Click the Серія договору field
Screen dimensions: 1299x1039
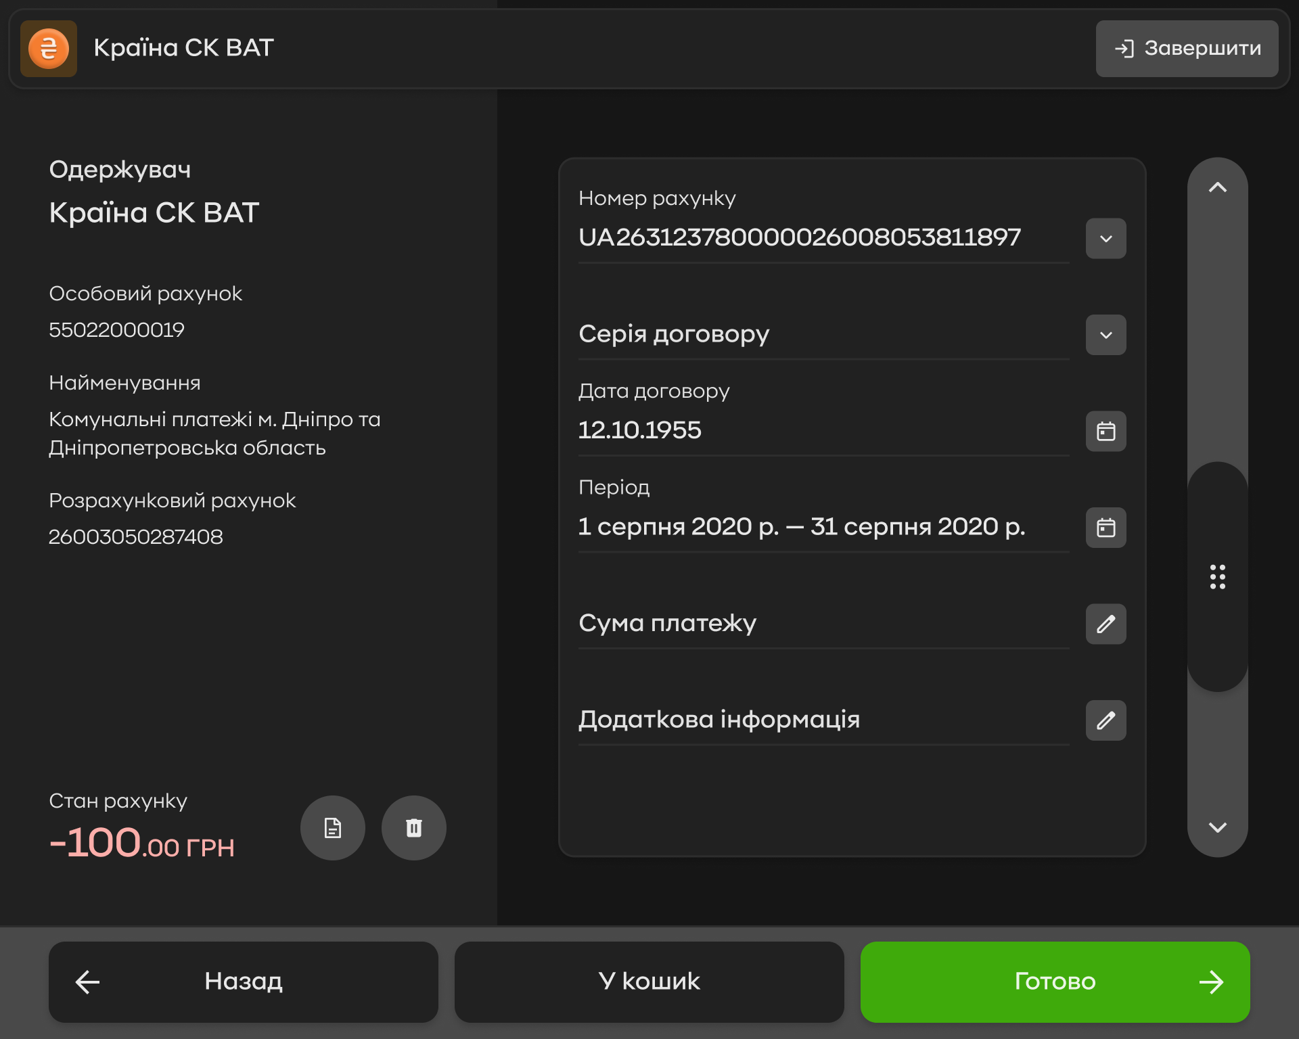coord(824,334)
